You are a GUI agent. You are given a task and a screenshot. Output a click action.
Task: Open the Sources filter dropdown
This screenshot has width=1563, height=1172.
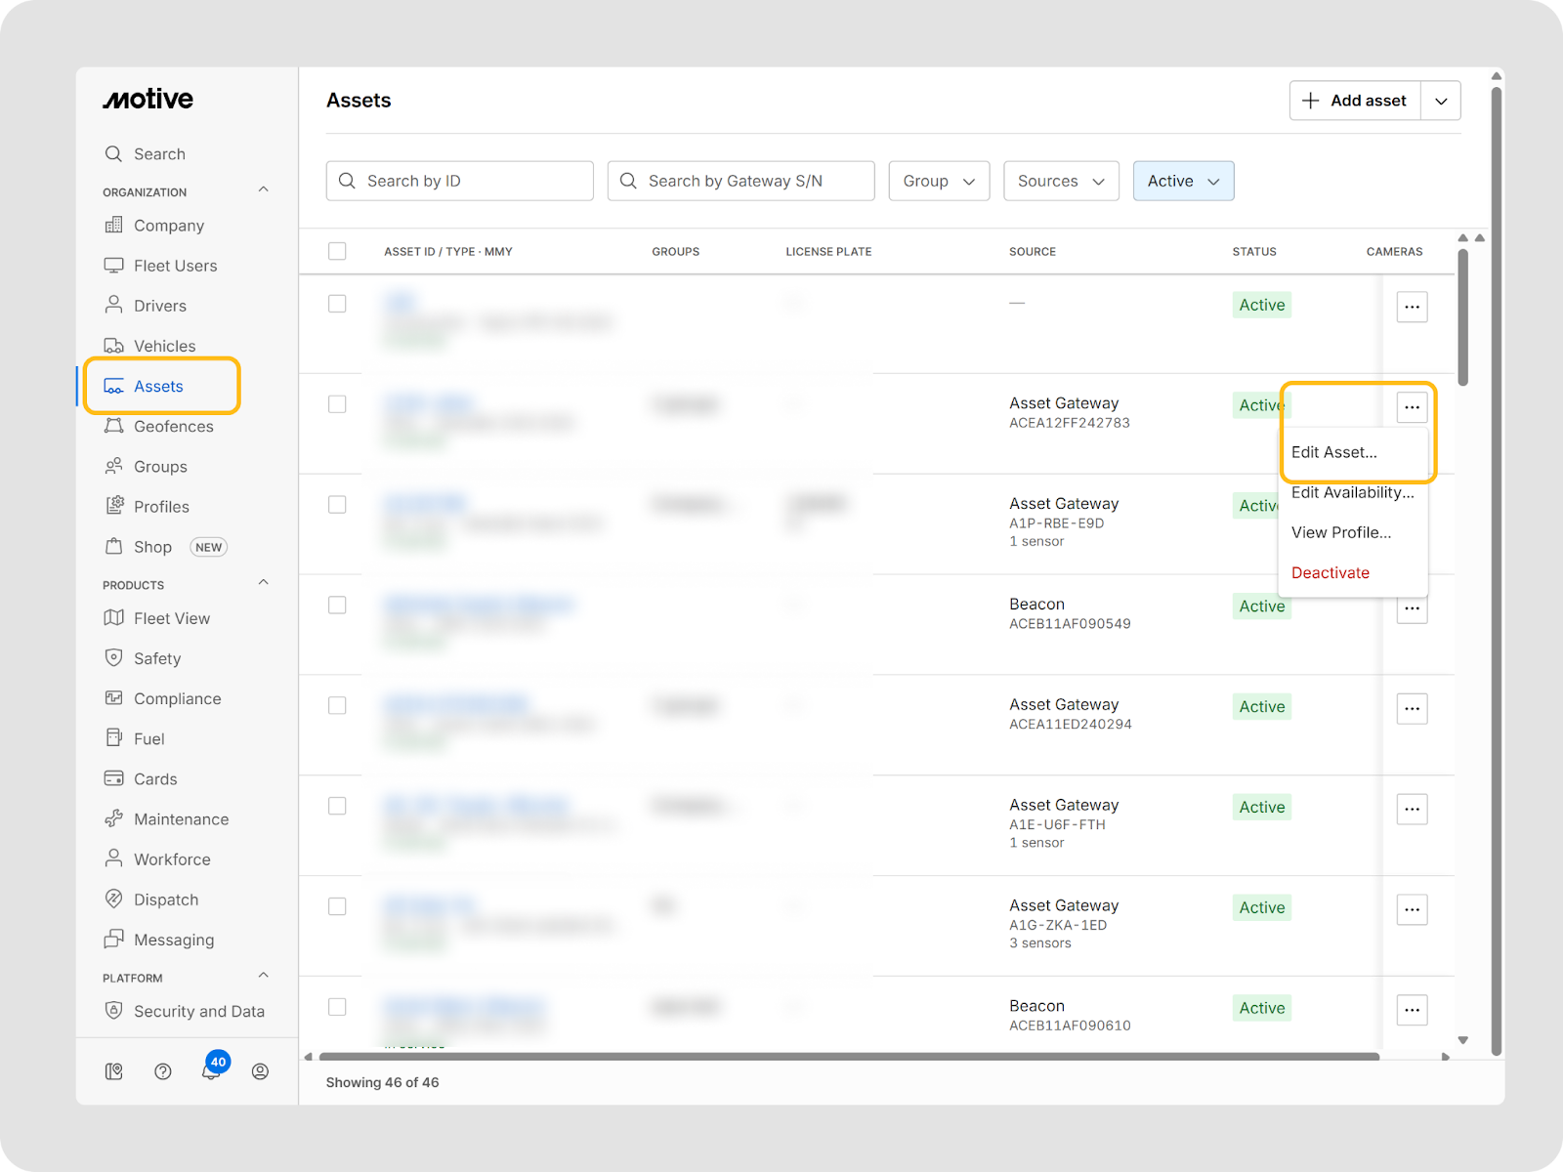(1061, 181)
